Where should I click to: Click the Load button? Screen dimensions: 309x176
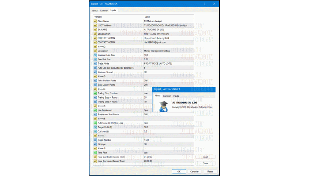205,157
